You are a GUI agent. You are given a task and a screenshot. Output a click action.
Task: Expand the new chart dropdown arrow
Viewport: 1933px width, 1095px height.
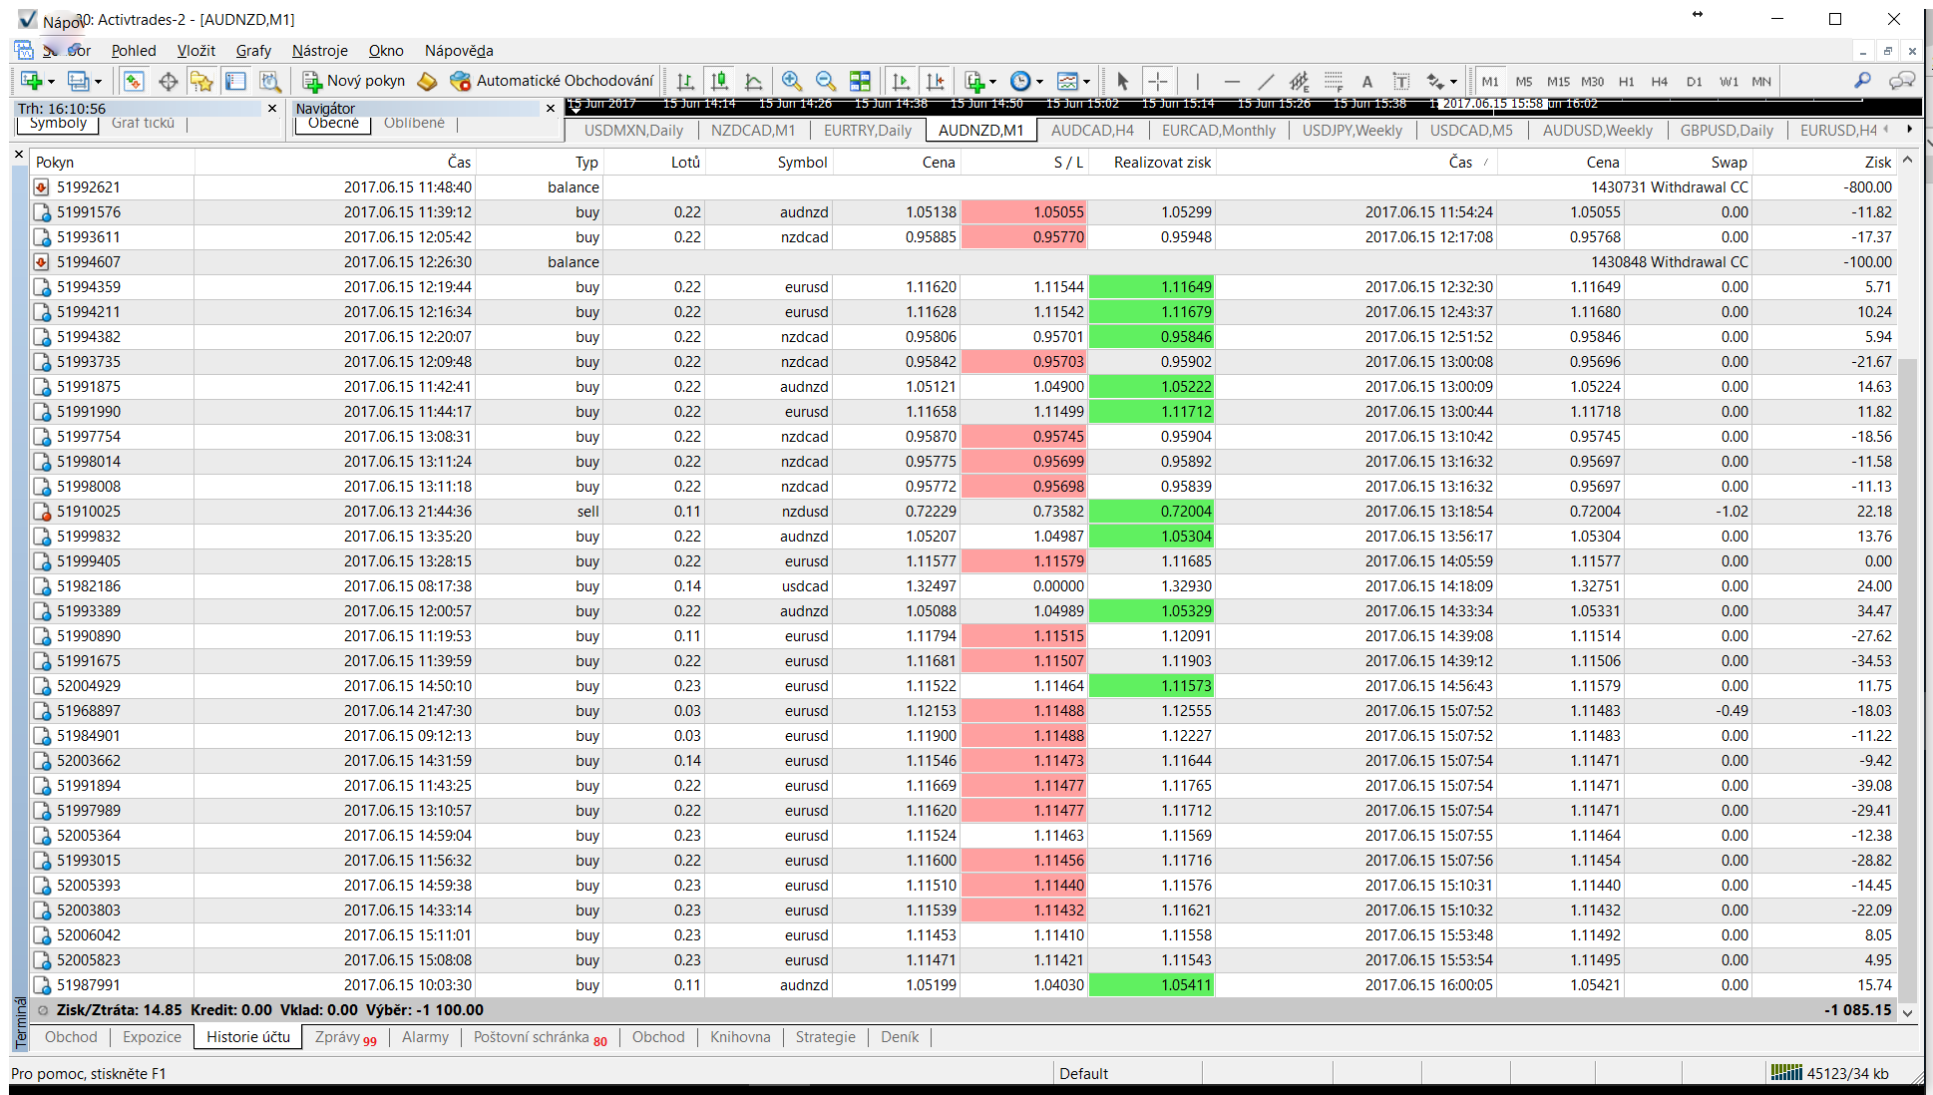pos(51,83)
